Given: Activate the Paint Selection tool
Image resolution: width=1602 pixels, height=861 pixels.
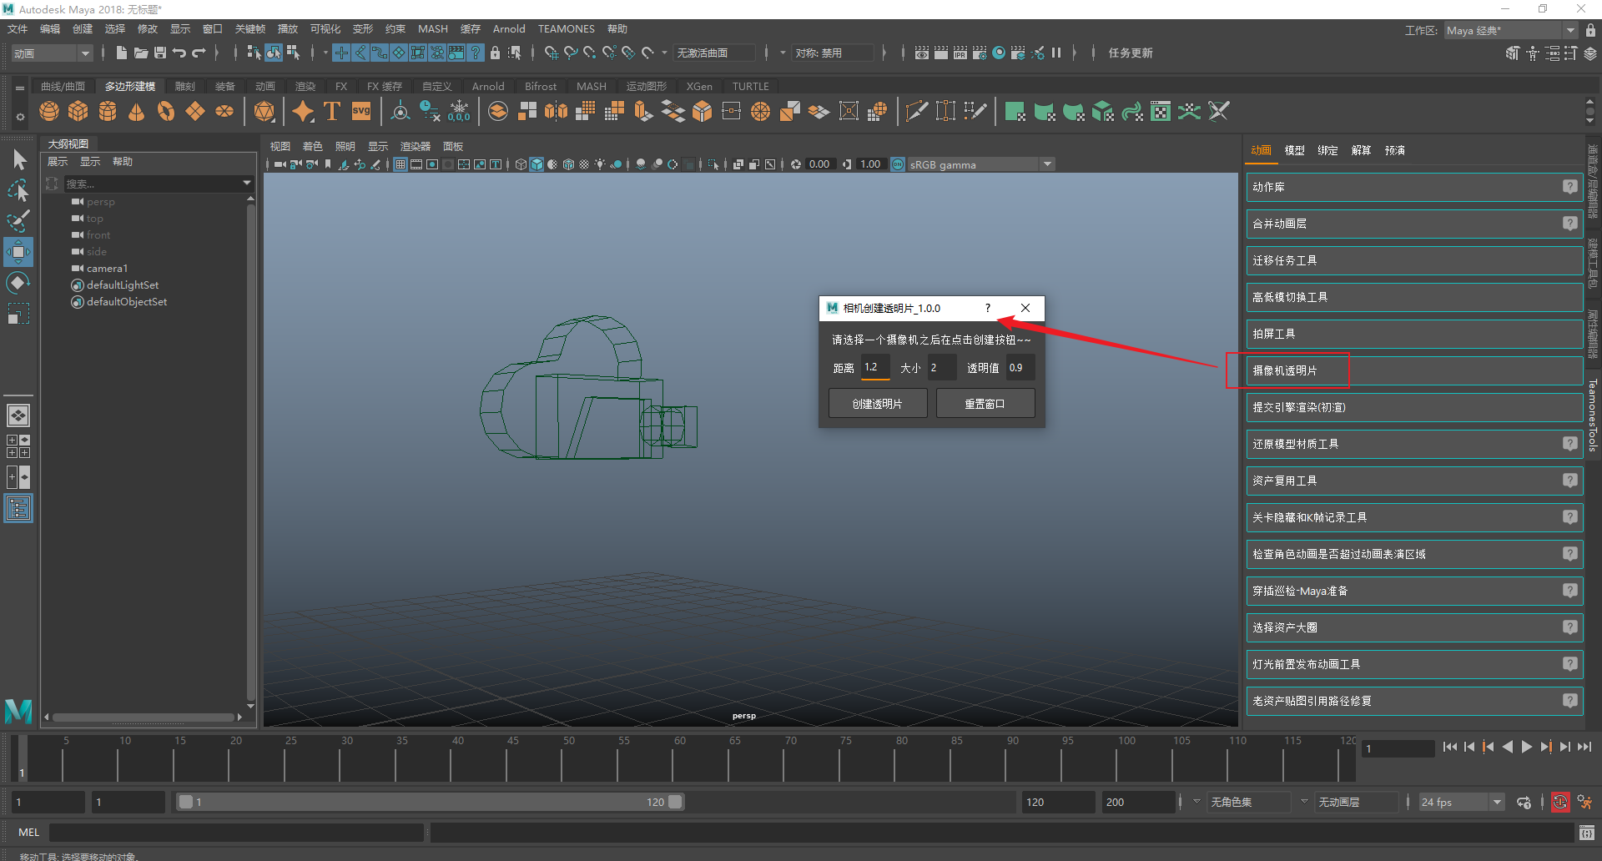Looking at the screenshot, I should point(18,221).
